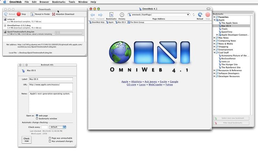Click Mac OS X bookmark icon in Bookmark Info
Screen dimensions: 258x155
(x=23, y=71)
